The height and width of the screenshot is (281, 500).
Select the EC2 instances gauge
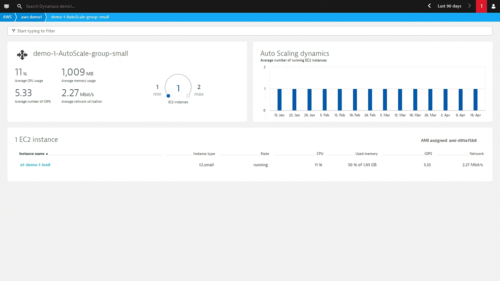click(178, 88)
